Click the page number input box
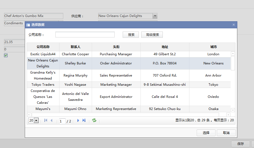Image resolution: width=254 pixels, height=148 pixels. (x=62, y=121)
